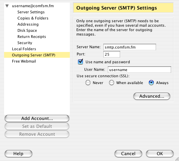Viewport: 179px width, 161px height.
Task: Open Security settings item
Action: [25, 43]
